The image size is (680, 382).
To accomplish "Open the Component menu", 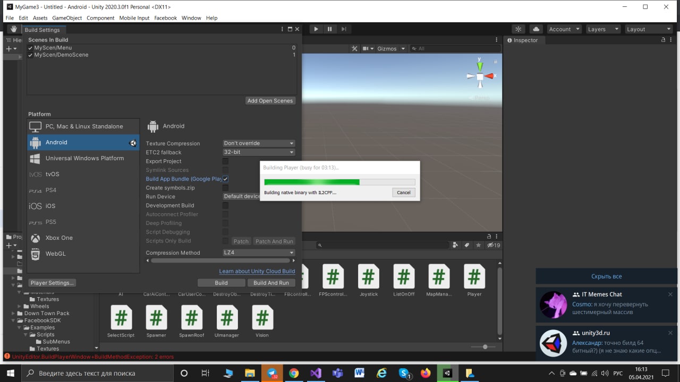I will click(x=100, y=18).
